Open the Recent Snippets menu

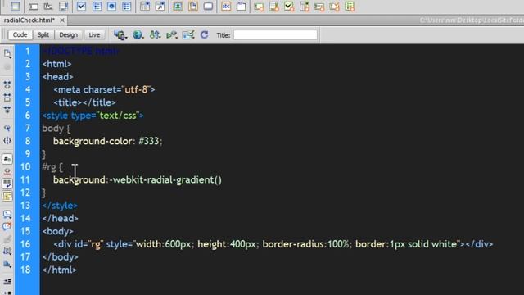[x=7, y=252]
